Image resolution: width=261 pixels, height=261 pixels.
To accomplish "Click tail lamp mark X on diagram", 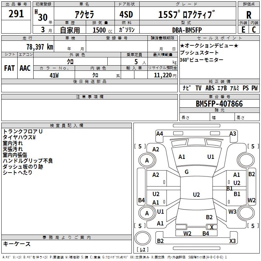I will pos(212,227).
